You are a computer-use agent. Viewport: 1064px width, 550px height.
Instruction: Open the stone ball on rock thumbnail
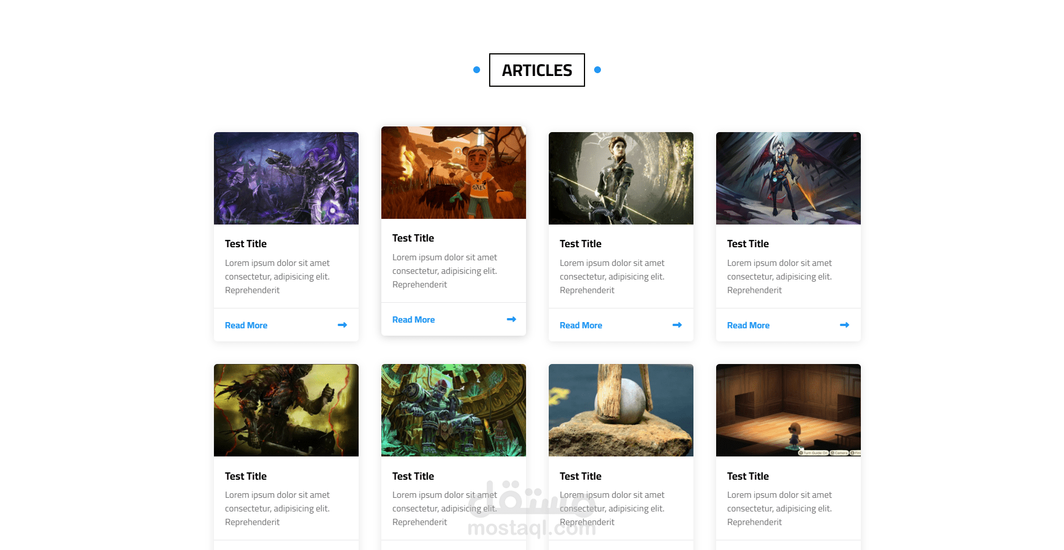coord(621,410)
